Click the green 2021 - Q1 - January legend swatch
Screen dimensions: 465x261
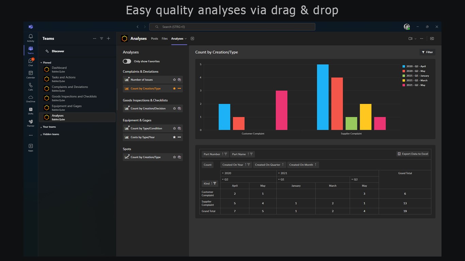(x=404, y=76)
